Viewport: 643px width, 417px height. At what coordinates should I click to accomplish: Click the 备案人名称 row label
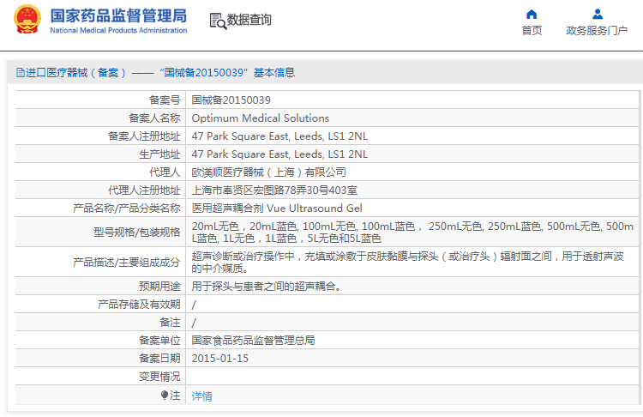154,118
